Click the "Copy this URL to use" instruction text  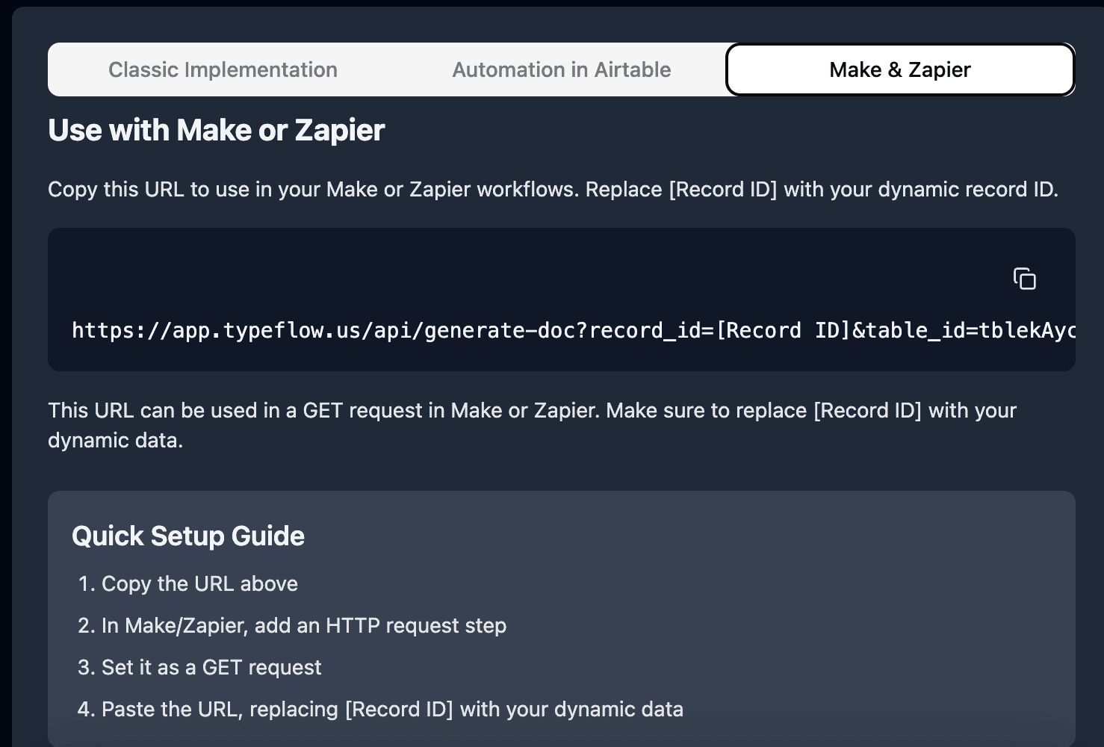click(x=553, y=189)
